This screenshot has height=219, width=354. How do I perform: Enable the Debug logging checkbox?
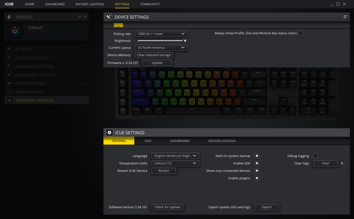point(315,156)
